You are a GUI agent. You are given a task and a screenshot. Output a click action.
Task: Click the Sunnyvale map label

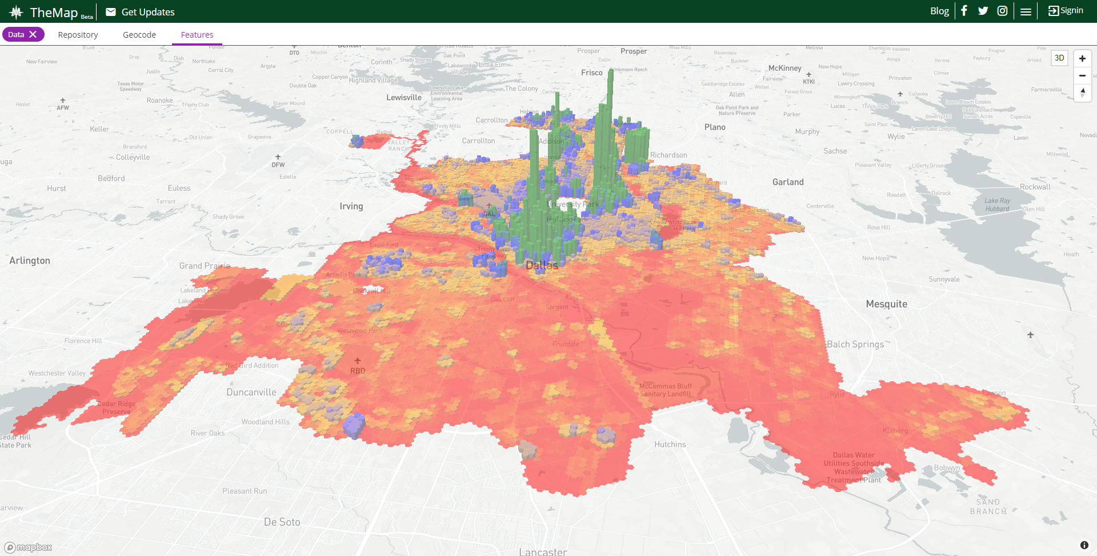(944, 280)
